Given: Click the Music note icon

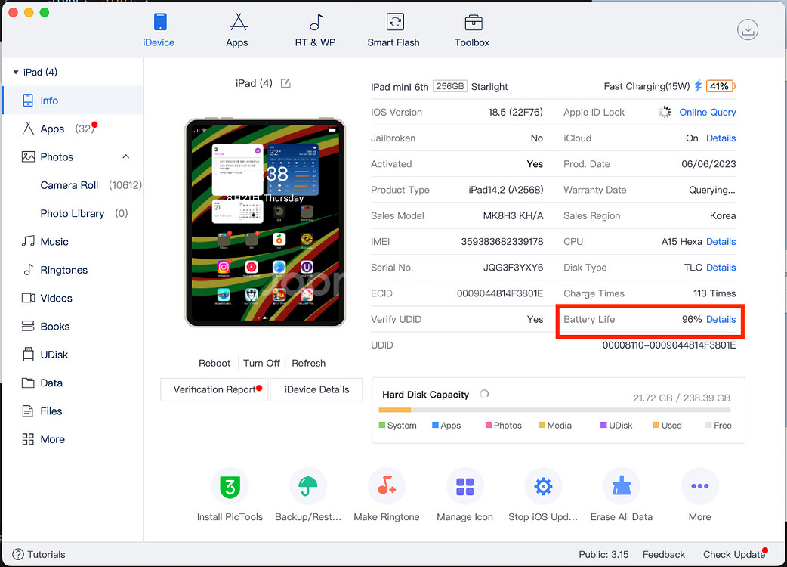Looking at the screenshot, I should [28, 242].
